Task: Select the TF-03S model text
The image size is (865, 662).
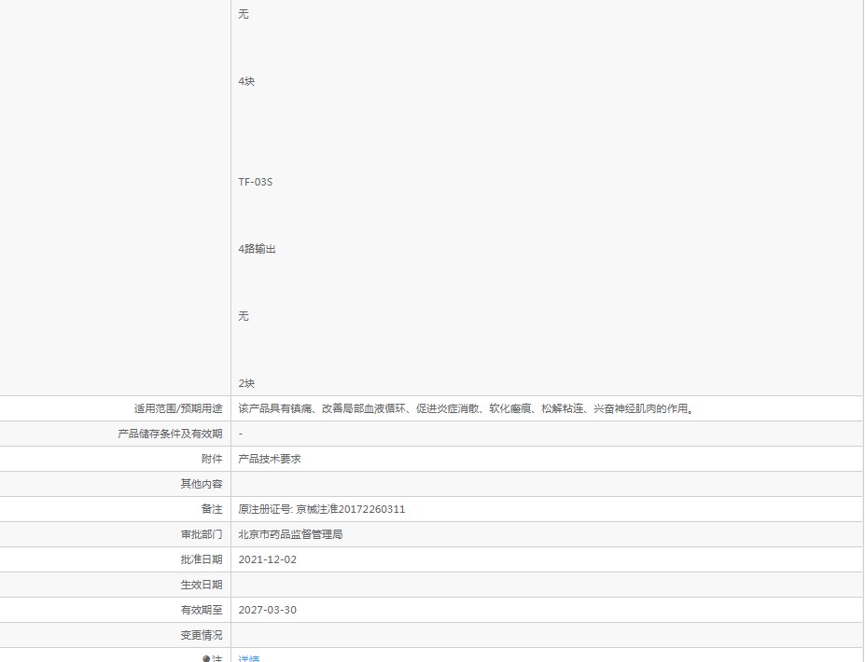Action: pos(255,182)
